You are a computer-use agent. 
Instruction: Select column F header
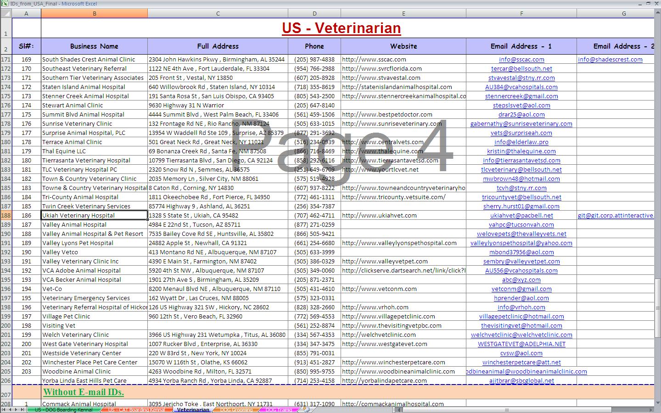521,13
